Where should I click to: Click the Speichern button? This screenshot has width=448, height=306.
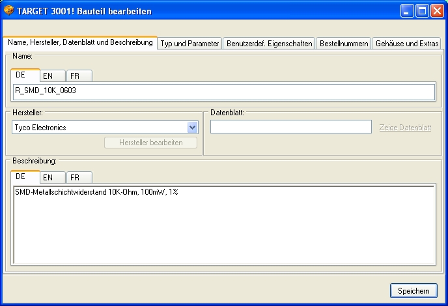(413, 290)
